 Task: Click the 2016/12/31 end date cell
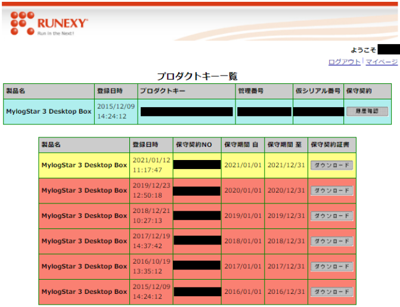click(x=286, y=292)
